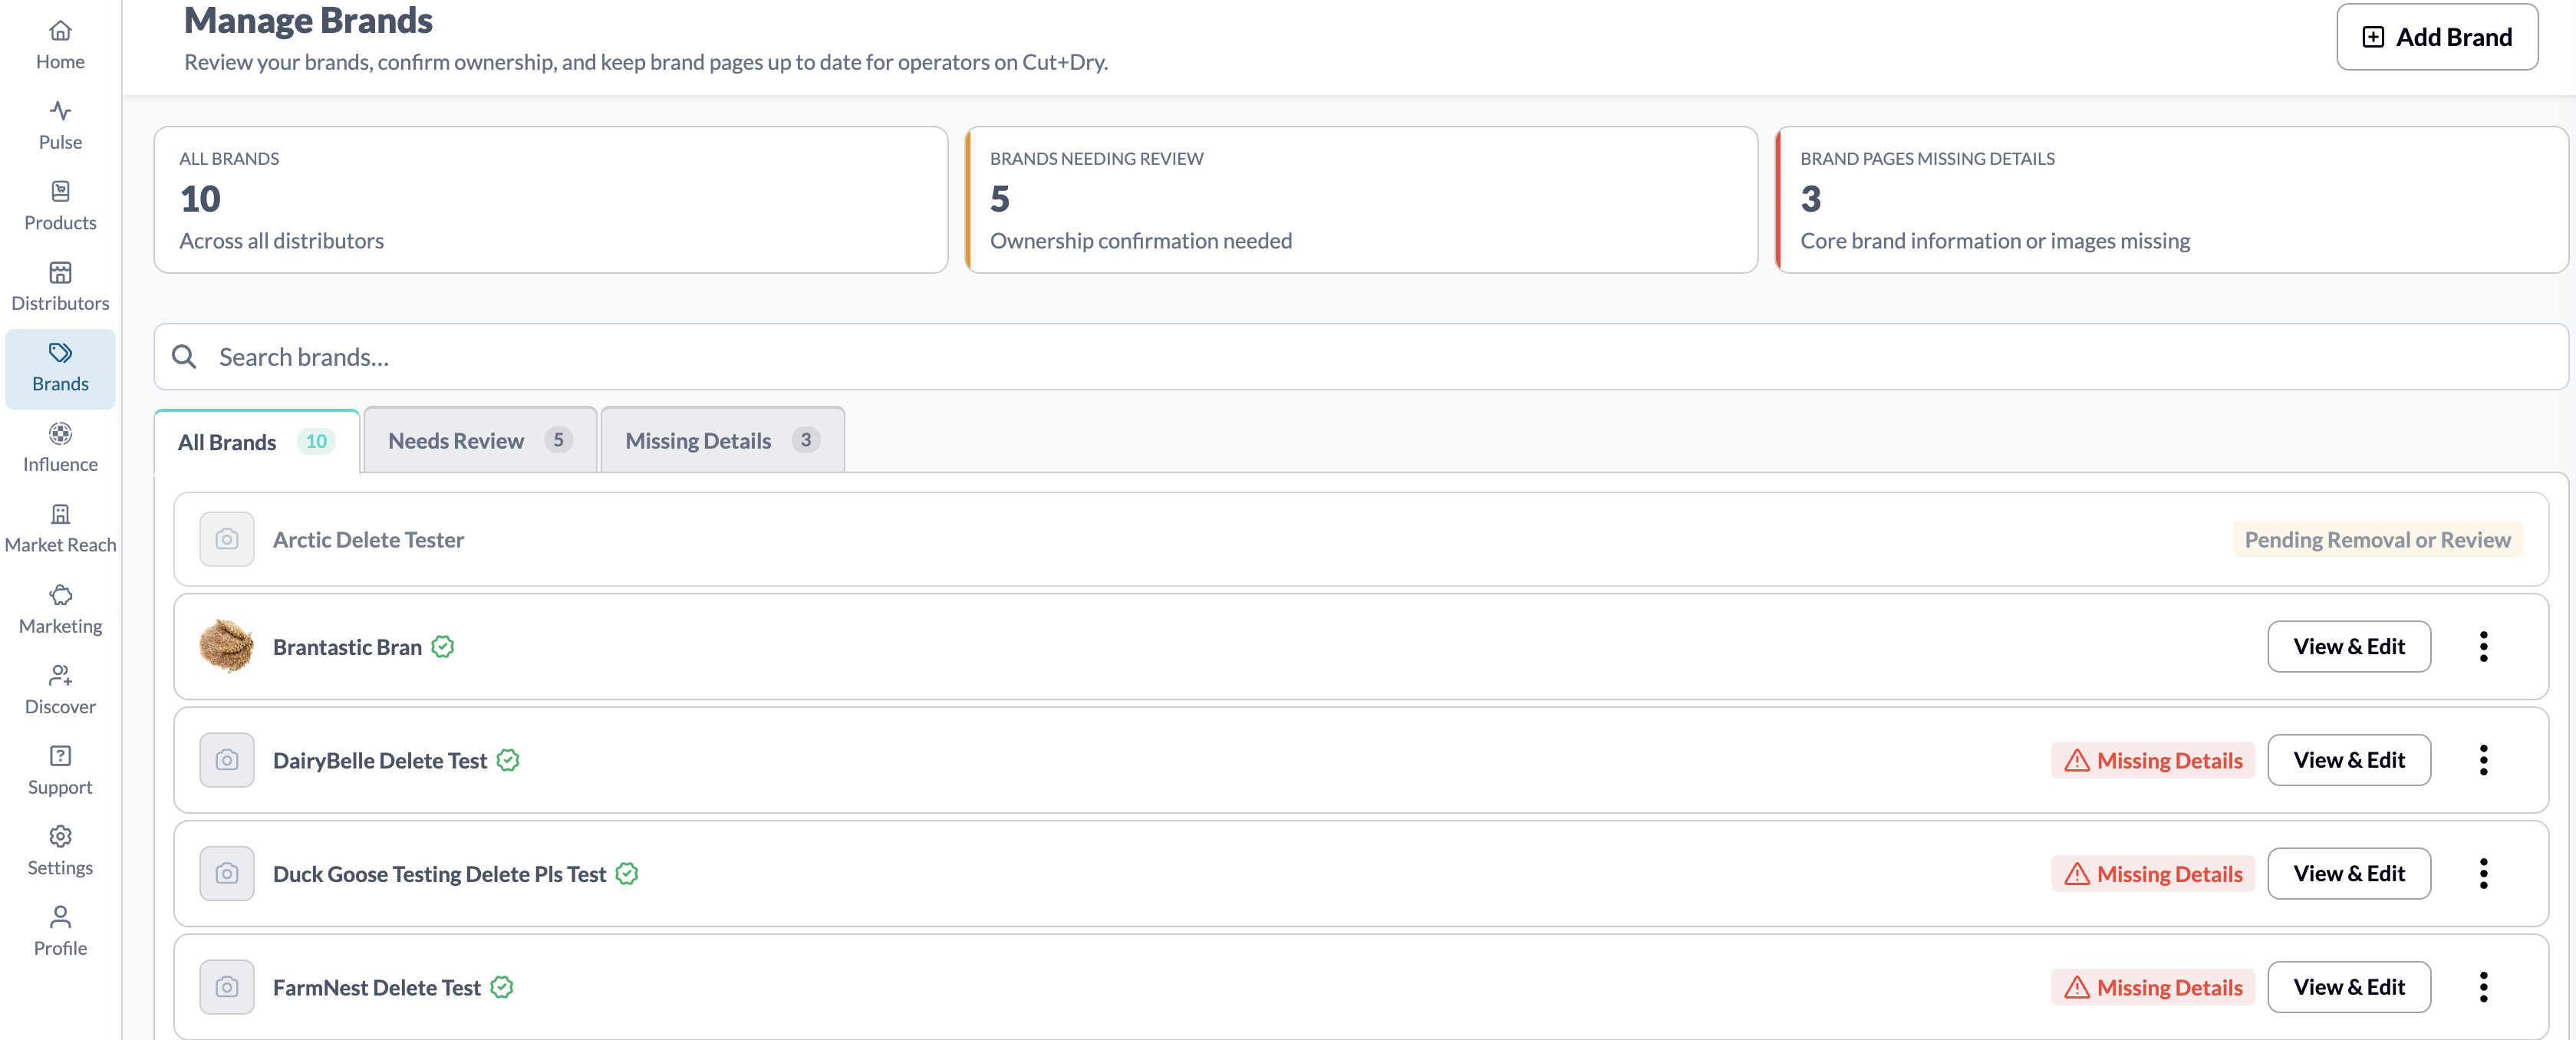This screenshot has width=2576, height=1040.
Task: Open Brantastic Bran three-dot menu
Action: point(2484,646)
